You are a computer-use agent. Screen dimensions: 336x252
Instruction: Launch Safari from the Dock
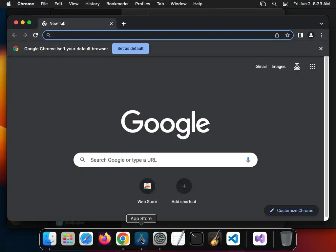(86, 239)
